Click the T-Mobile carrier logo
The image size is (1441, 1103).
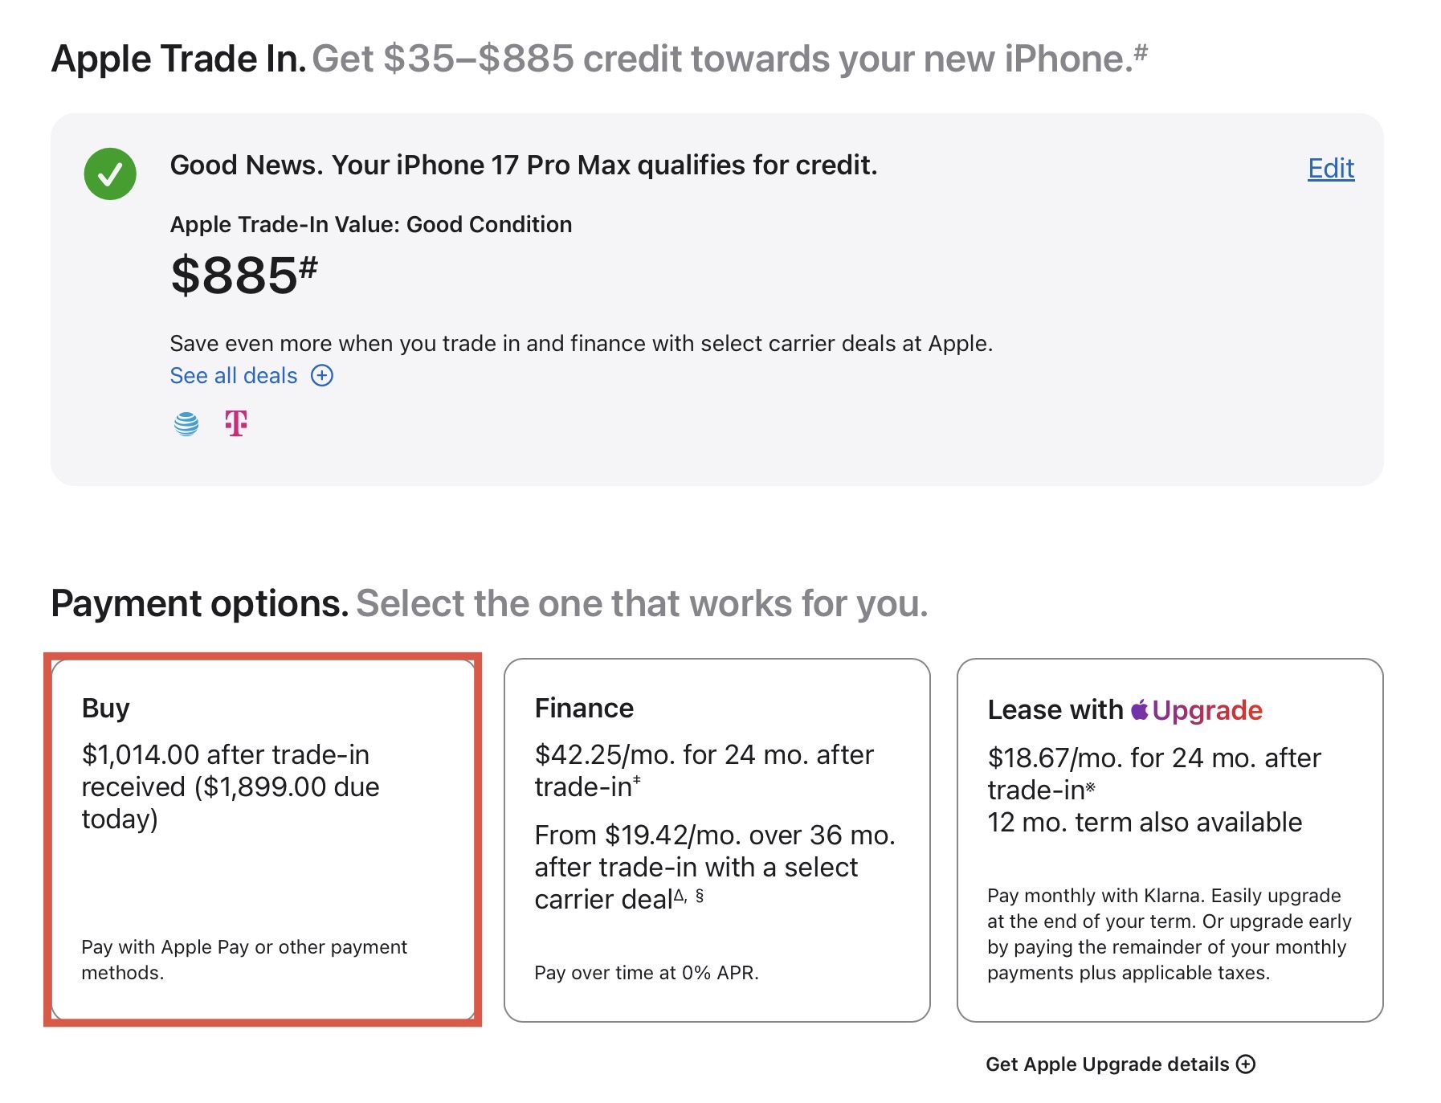(235, 423)
